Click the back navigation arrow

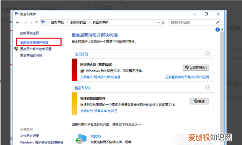coord(18,22)
